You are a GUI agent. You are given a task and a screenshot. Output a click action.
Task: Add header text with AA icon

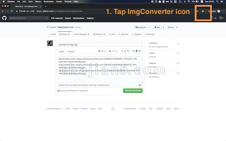pyautogui.click(x=99, y=51)
